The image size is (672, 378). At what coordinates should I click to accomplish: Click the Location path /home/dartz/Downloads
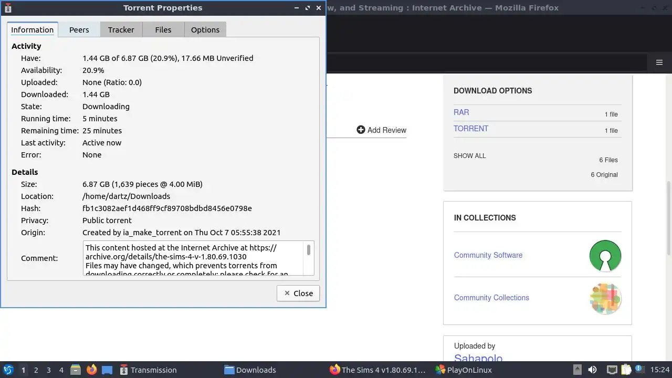pyautogui.click(x=126, y=196)
